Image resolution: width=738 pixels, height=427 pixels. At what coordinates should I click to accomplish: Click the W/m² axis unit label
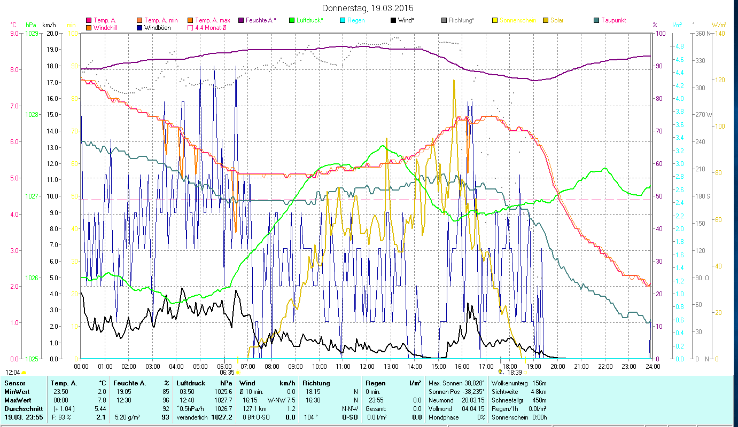click(x=719, y=25)
